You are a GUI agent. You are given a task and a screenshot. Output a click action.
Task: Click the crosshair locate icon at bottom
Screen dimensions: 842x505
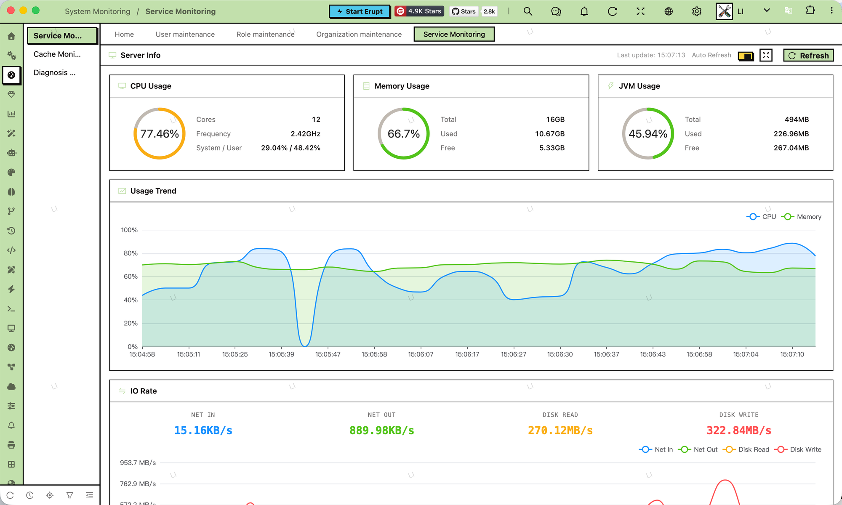click(x=50, y=495)
